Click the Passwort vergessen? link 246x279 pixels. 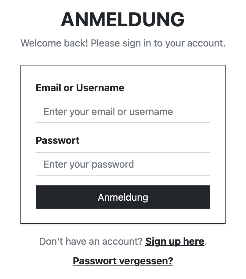click(123, 261)
